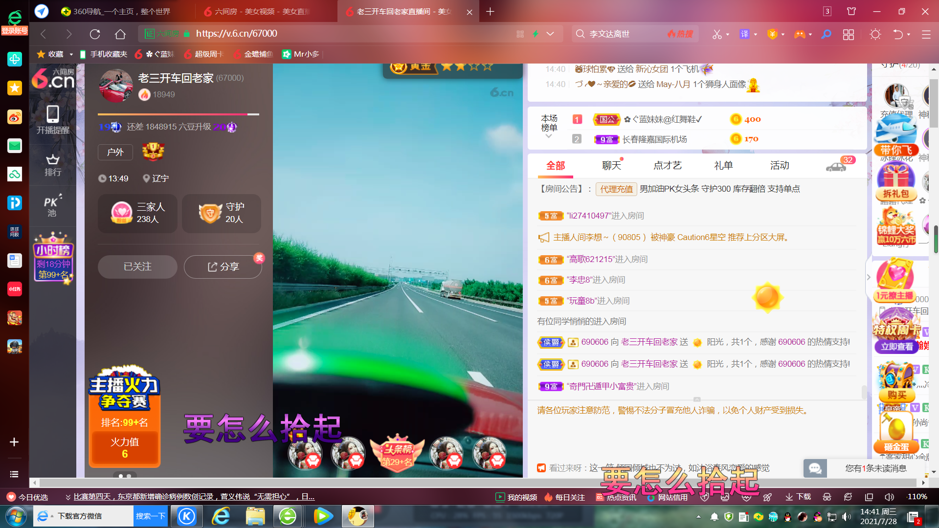Open the translate tool dropdown arrow
Image resolution: width=939 pixels, height=528 pixels.
pos(756,35)
